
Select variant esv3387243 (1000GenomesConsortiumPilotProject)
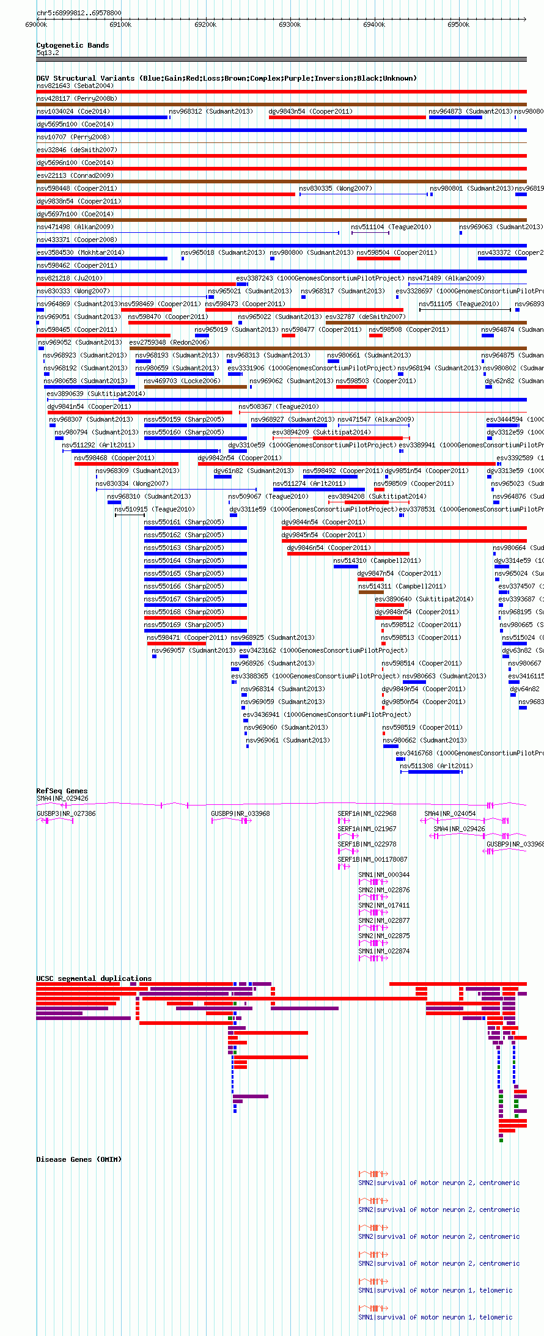click(x=320, y=278)
